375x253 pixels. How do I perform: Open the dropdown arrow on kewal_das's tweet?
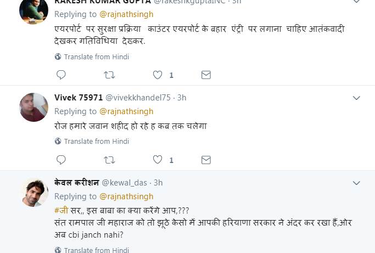tap(356, 183)
